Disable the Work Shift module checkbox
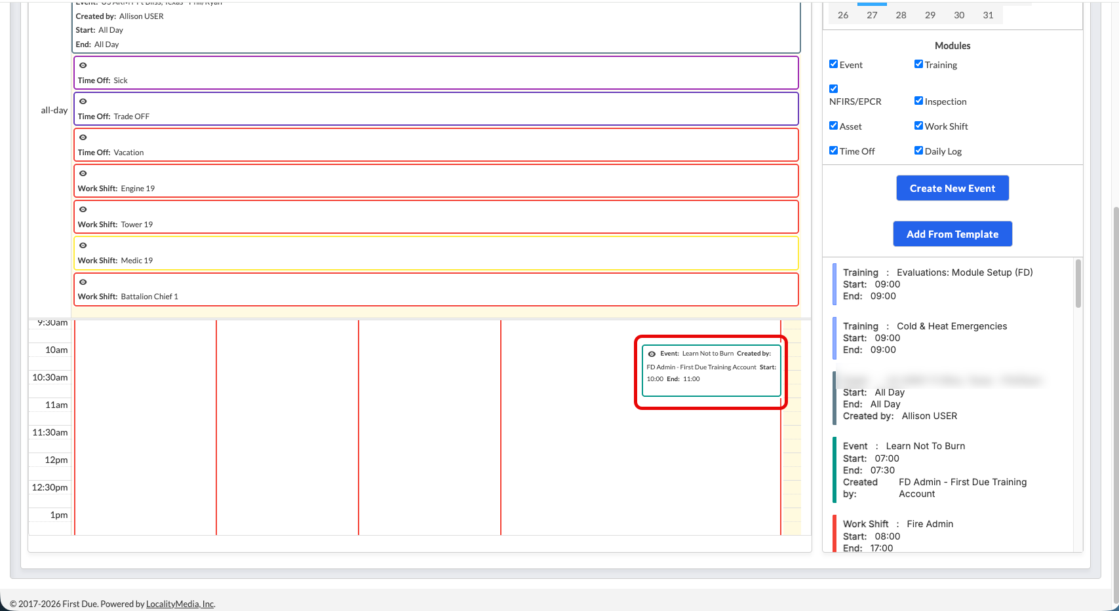1119x611 pixels. (x=918, y=126)
